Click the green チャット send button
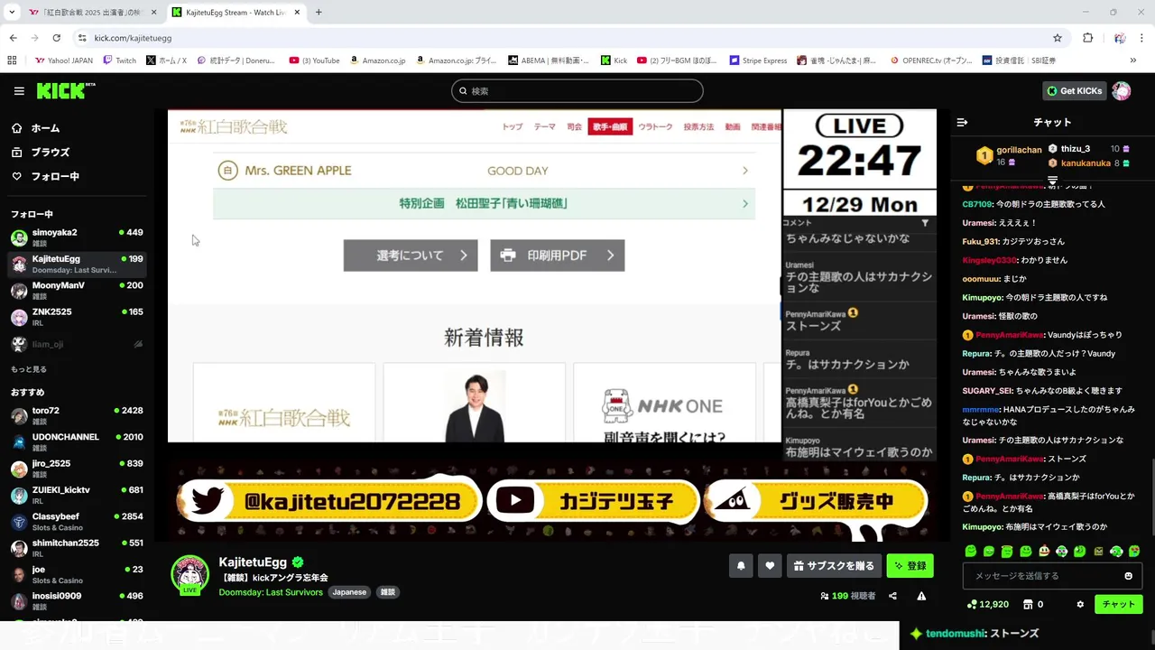 (1118, 605)
